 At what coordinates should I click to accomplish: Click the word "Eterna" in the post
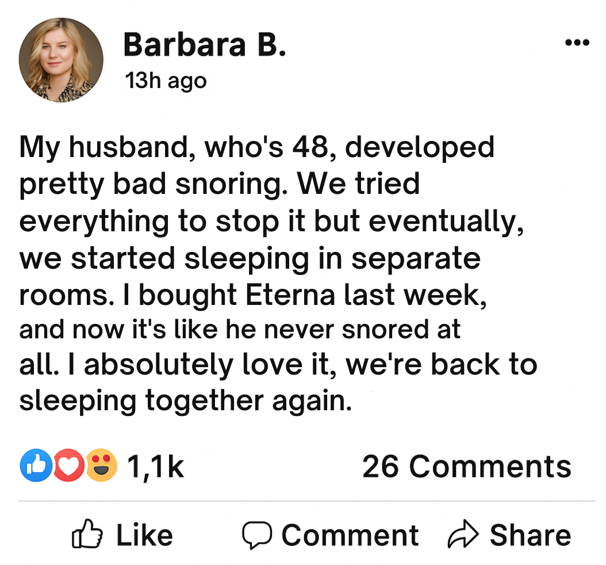tap(291, 295)
